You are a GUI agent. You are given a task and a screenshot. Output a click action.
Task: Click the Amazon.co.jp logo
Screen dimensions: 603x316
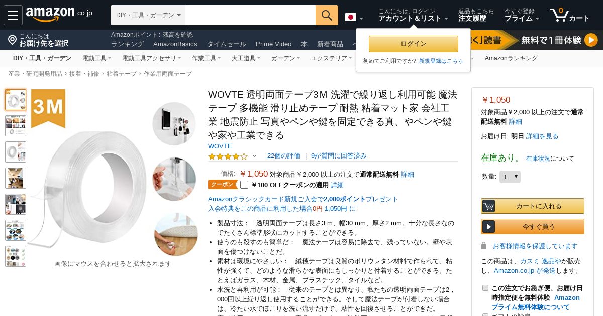point(59,15)
